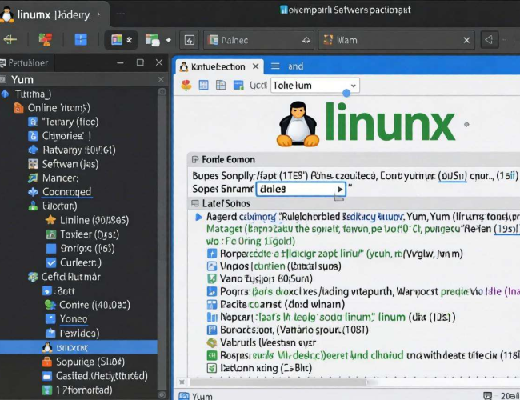Click the Rospesı green item icon
The height and width of the screenshot is (400, 520).
click(211, 355)
